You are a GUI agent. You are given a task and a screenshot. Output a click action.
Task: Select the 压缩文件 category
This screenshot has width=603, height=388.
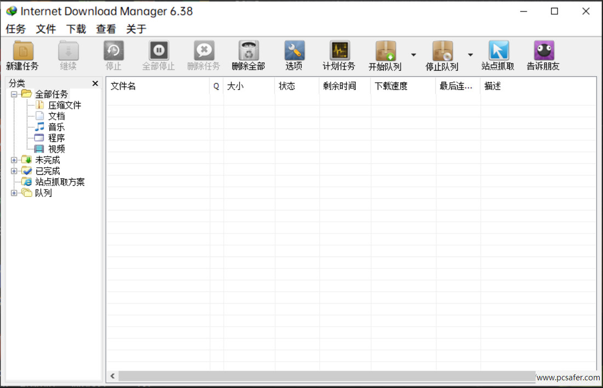coord(64,105)
